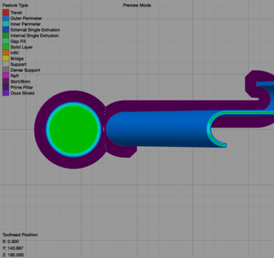Click the Raft label text

[14, 76]
